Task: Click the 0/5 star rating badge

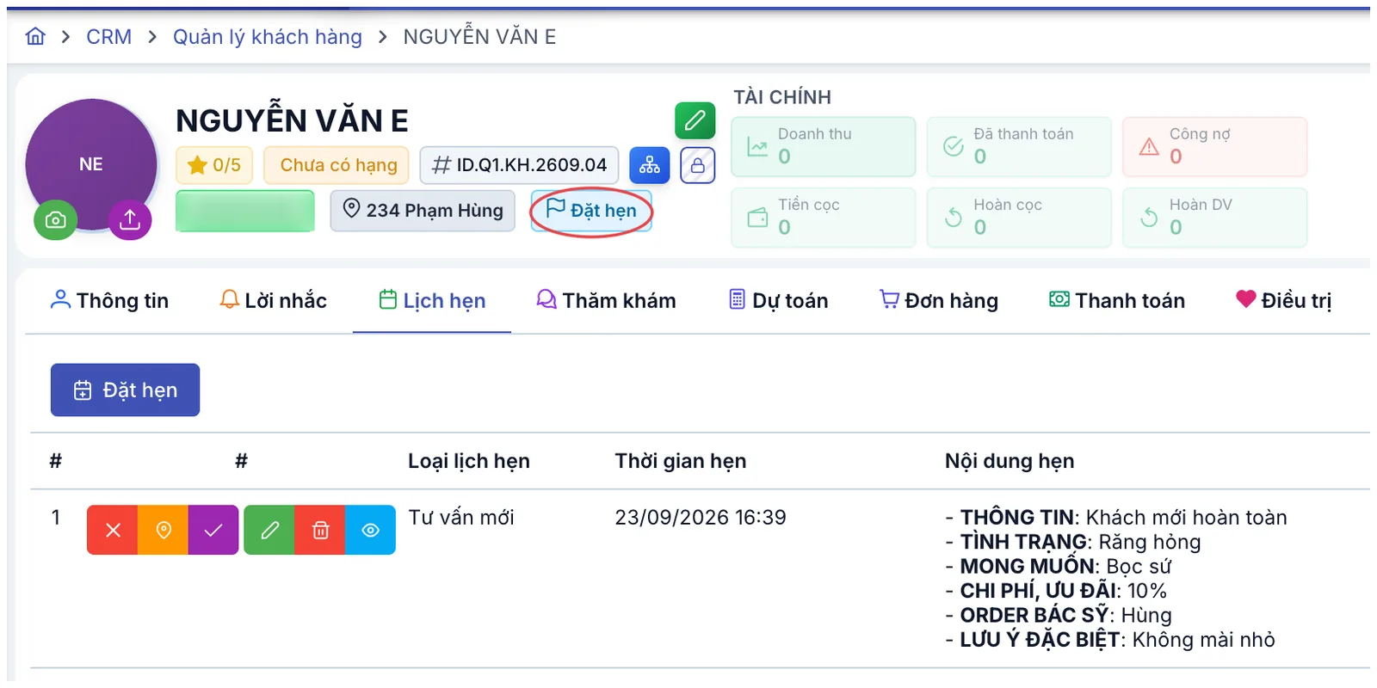Action: [x=214, y=165]
